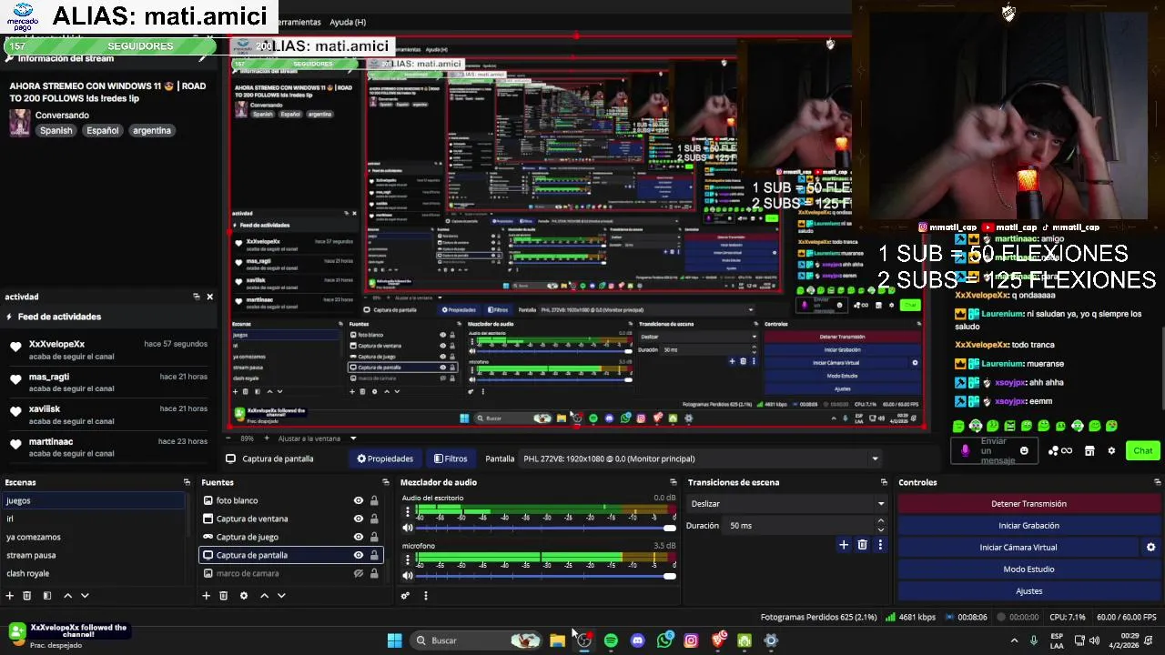Screen dimensions: 1165x655
Task: Adjust microfono volume slider
Action: (x=544, y=576)
